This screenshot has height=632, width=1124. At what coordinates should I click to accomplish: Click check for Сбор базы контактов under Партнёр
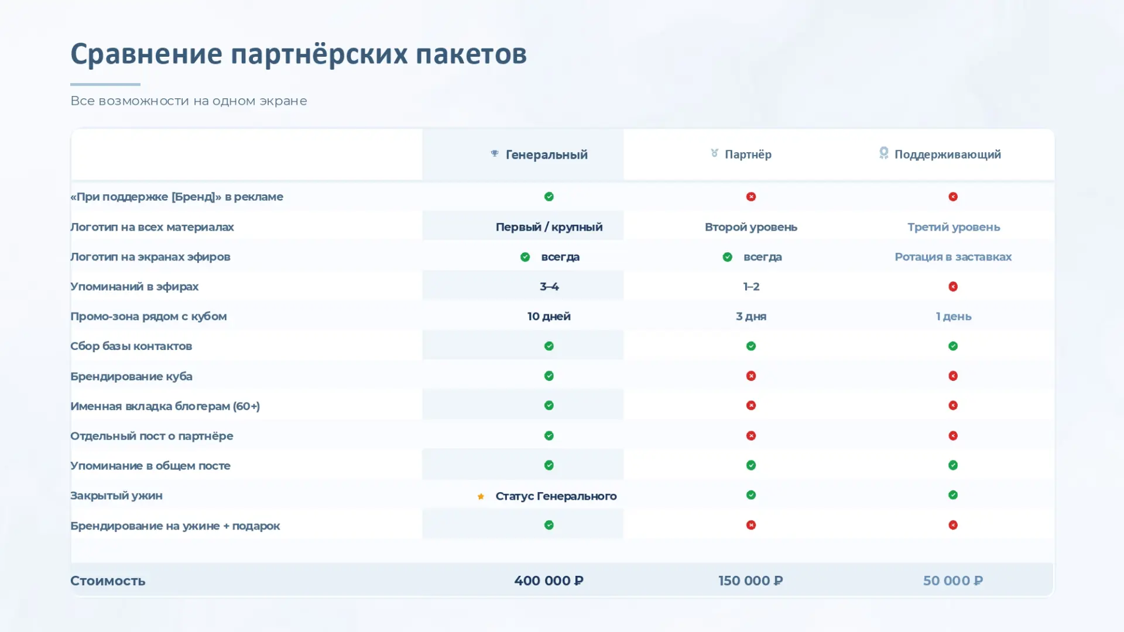751,346
